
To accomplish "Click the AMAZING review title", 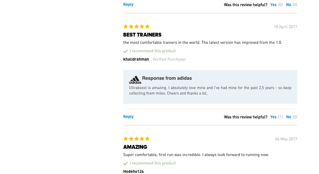I will point(135,147).
